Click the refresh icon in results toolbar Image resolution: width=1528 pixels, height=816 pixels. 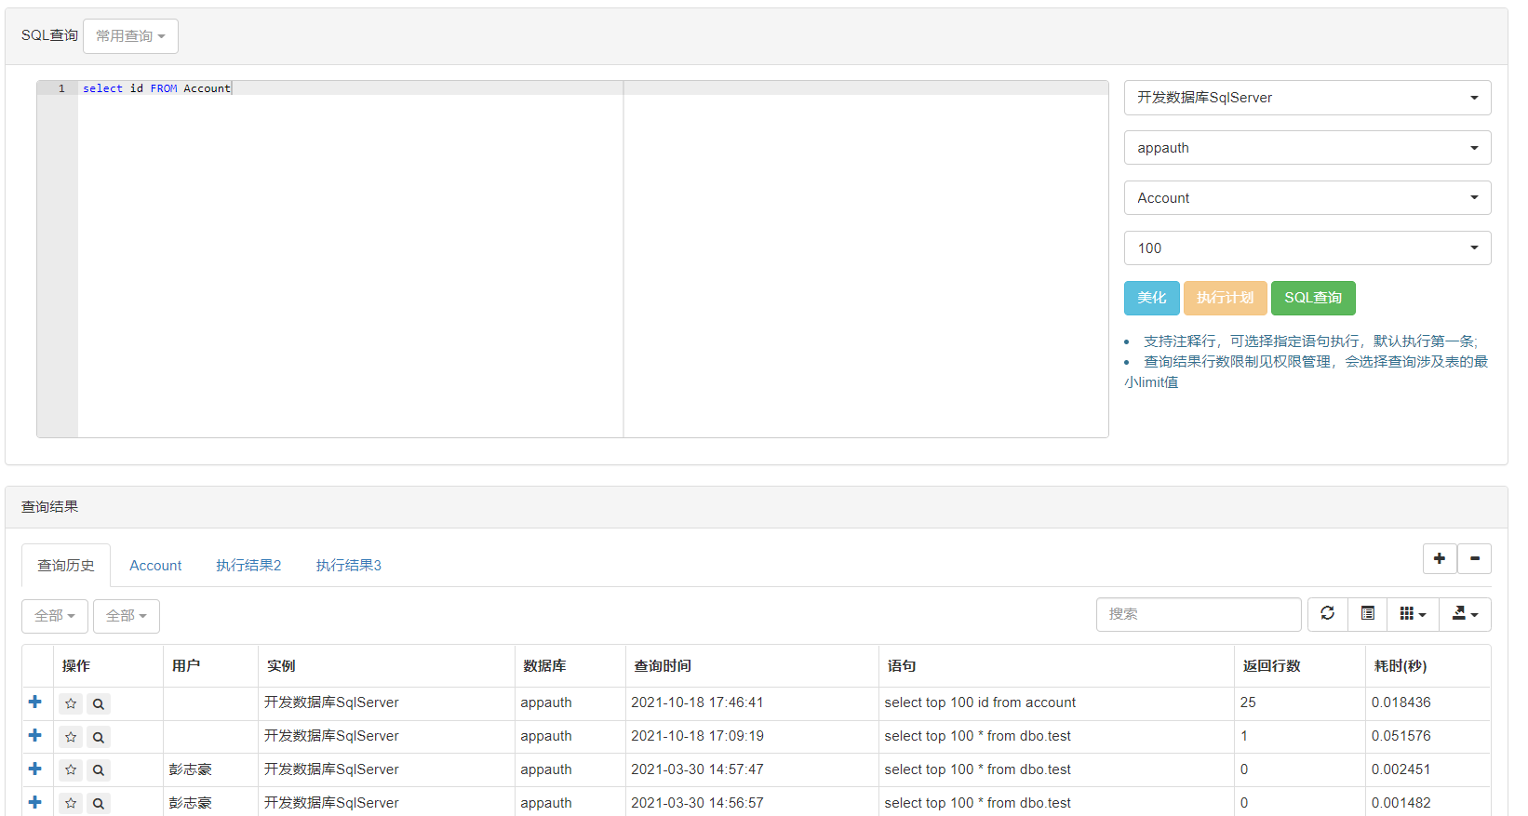[x=1327, y=614]
